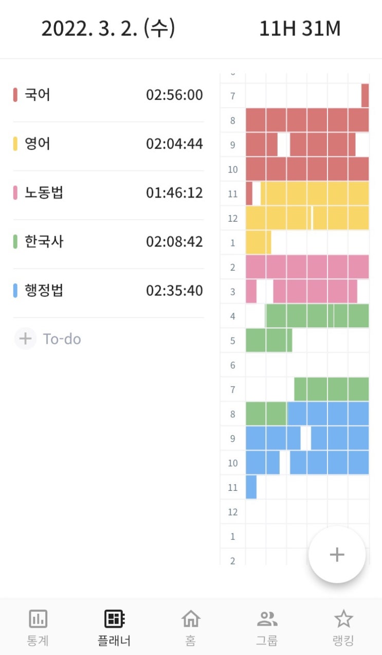Open the 랭킹 star icon
Screen dimensions: 382x655
pos(343,619)
